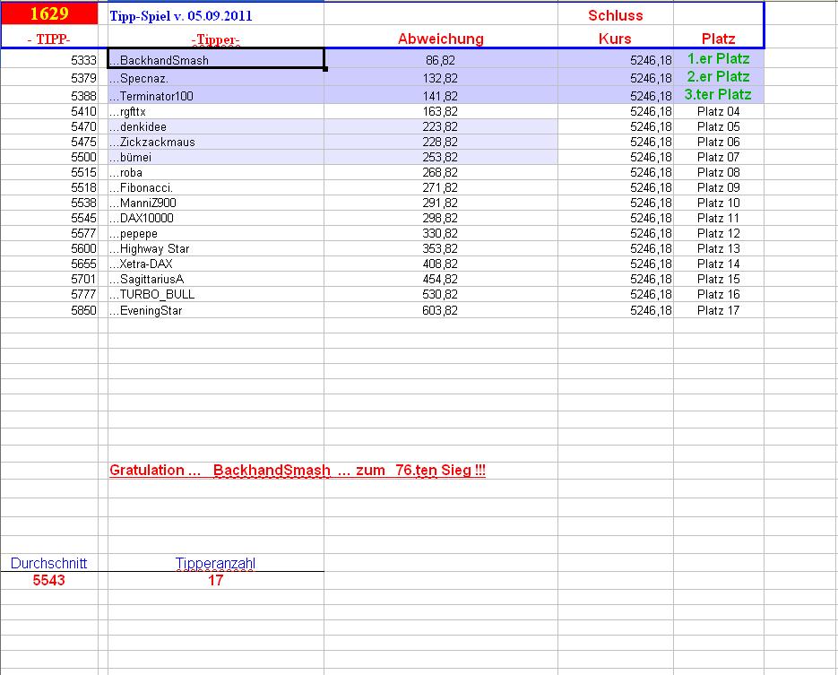
Task: Select the tipper count value 17
Action: coord(215,579)
